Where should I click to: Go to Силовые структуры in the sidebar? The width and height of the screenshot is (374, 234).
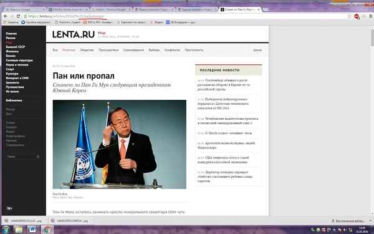tap(19, 60)
